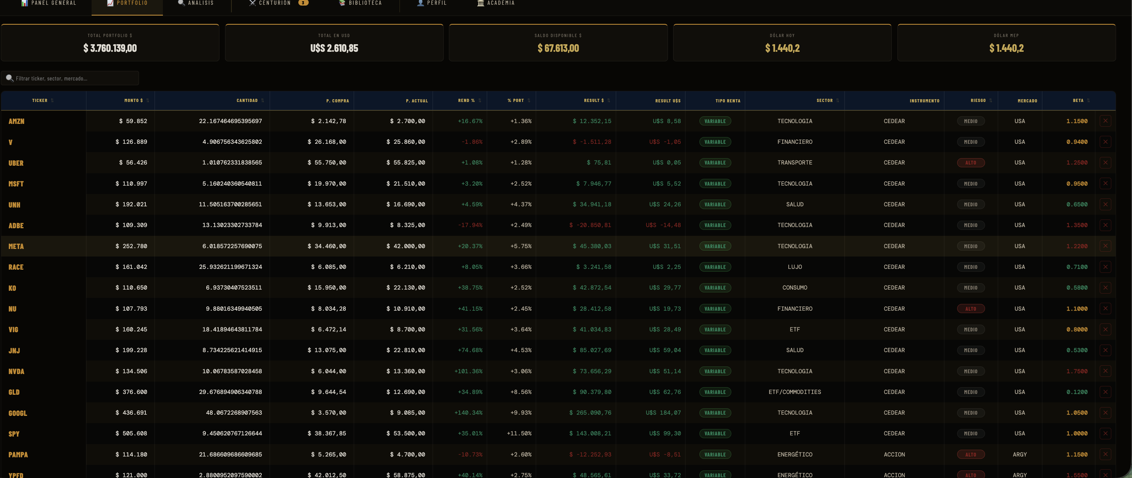Delete the JNJ row
Image resolution: width=1132 pixels, height=478 pixels.
coord(1105,350)
